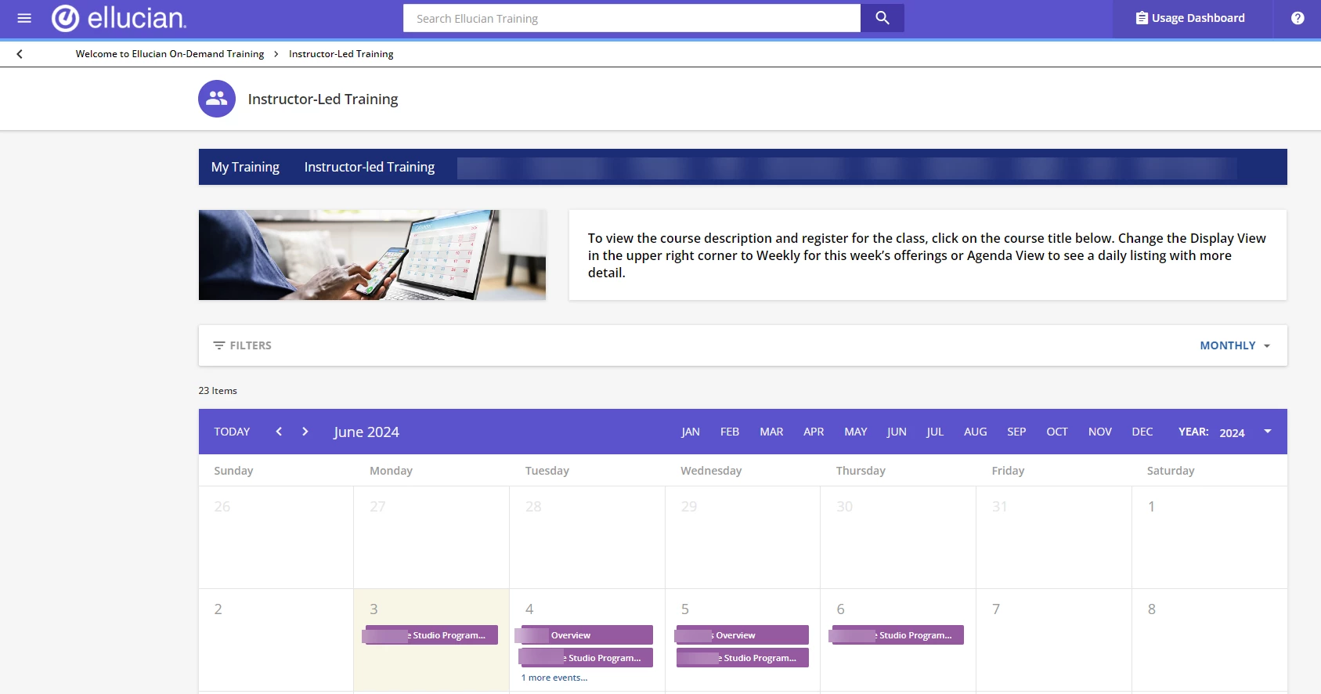Open the Filters panel
The width and height of the screenshot is (1321, 694).
coord(243,345)
